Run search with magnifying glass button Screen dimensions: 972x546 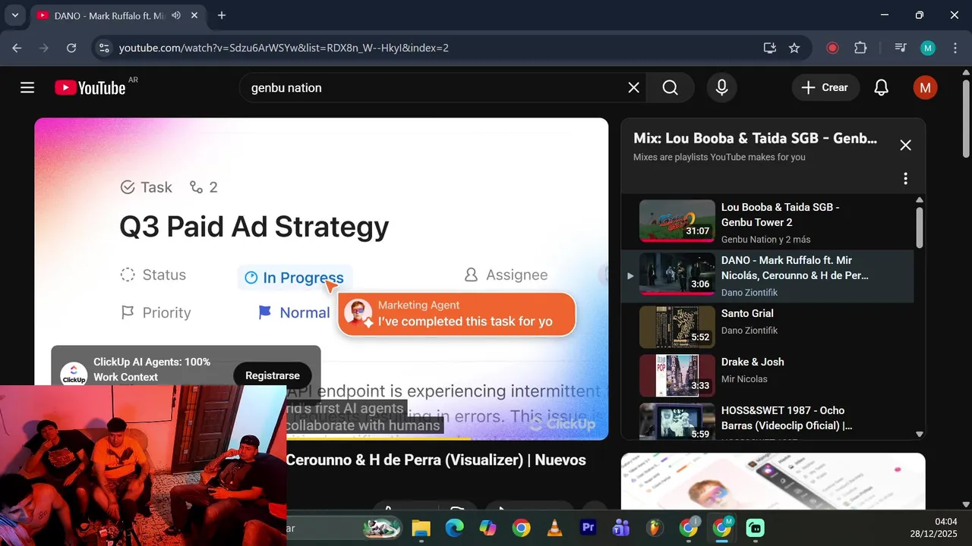670,88
